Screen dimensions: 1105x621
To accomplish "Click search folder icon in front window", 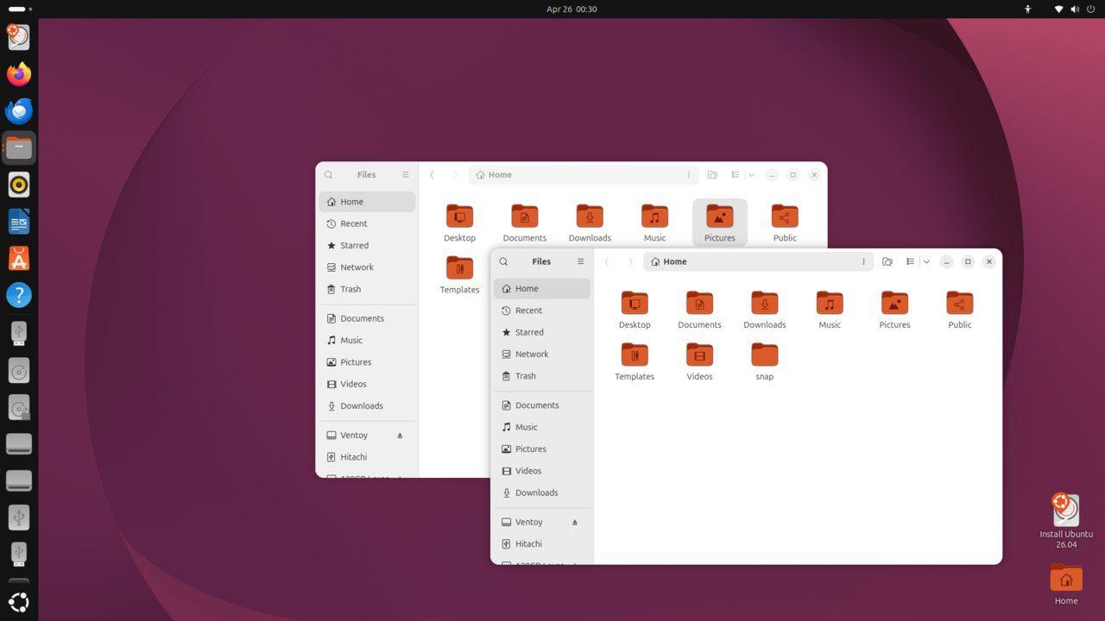I will coord(887,261).
